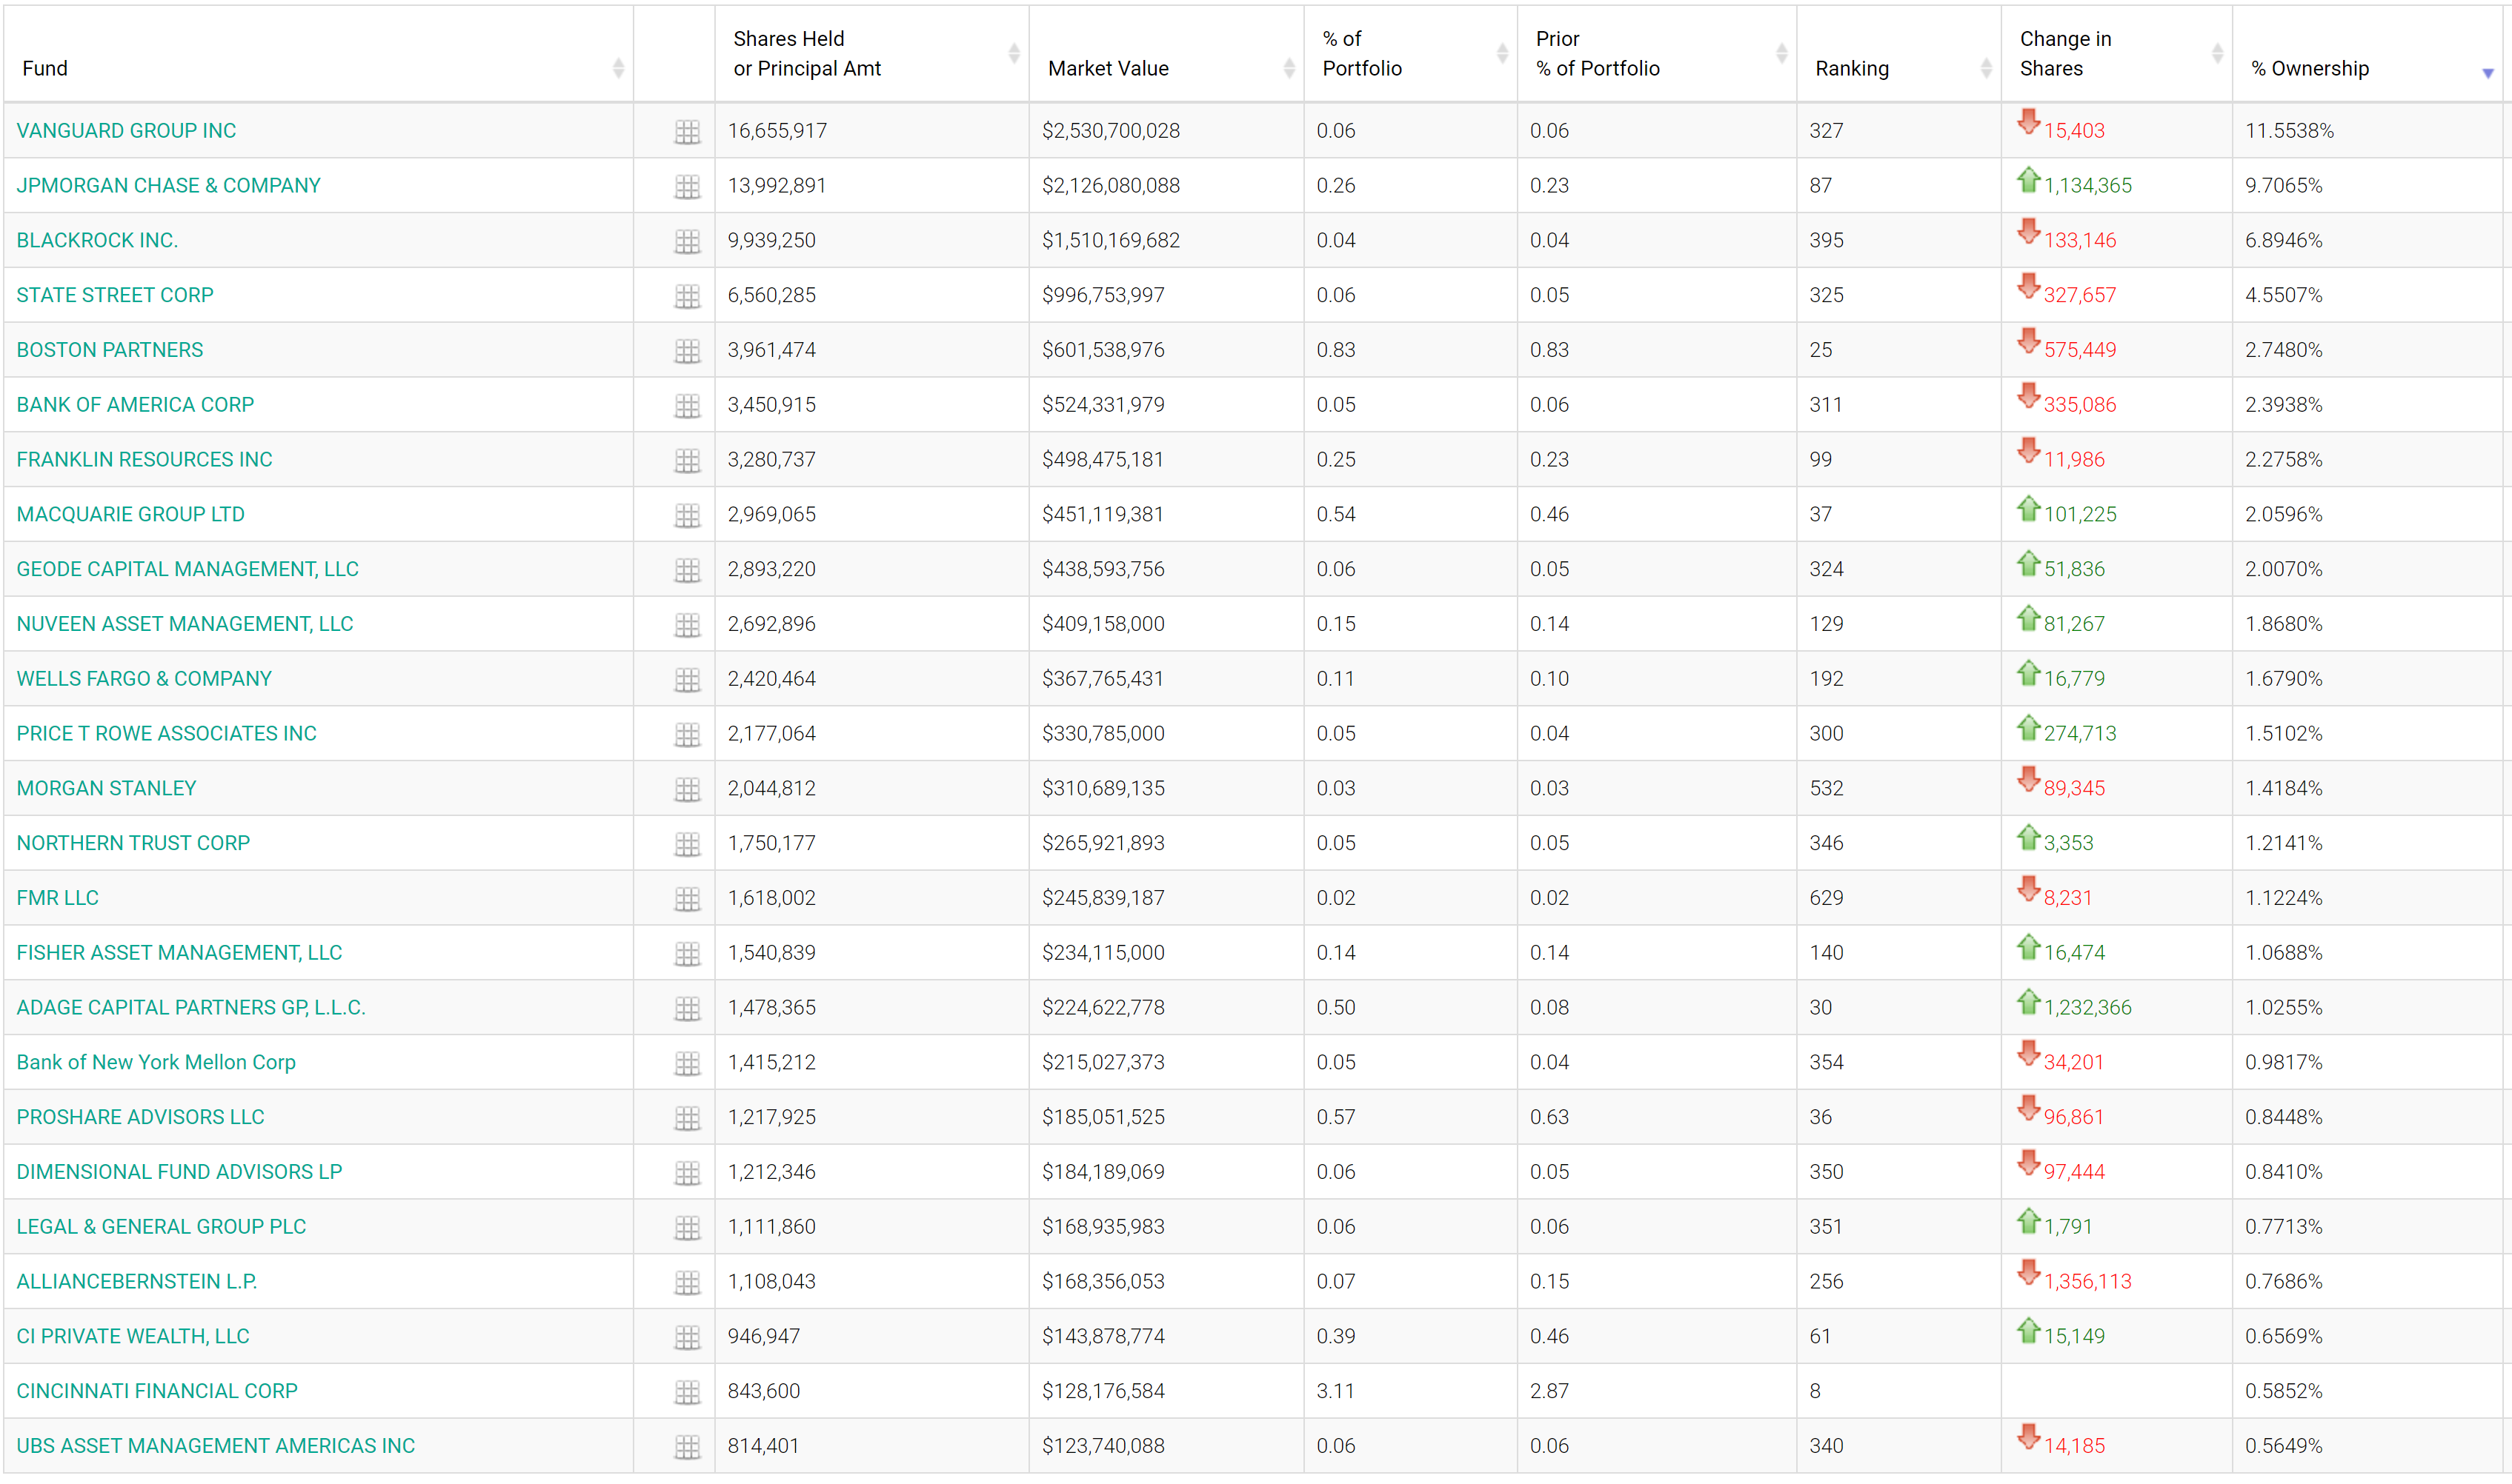Open GEODE CAPITAL MANAGEMENT, LLC link
Screen dimensions: 2512x1484
pyautogui.click(x=187, y=570)
